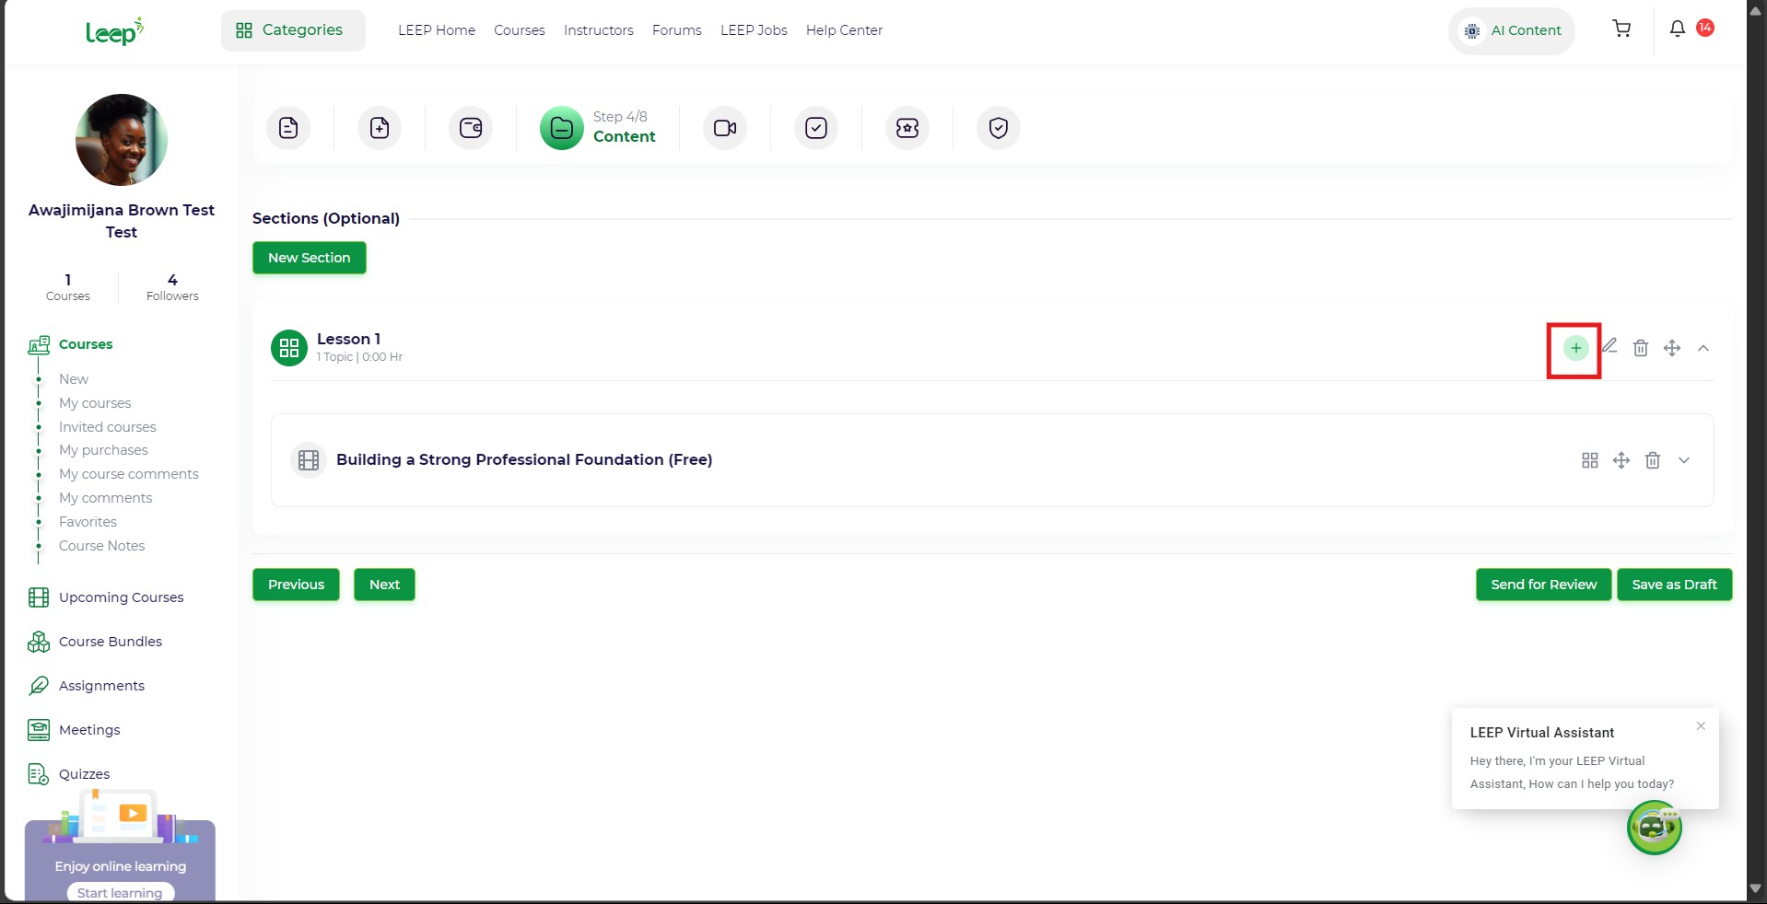Open the Instructors menu item
1767x904 pixels.
pyautogui.click(x=598, y=30)
